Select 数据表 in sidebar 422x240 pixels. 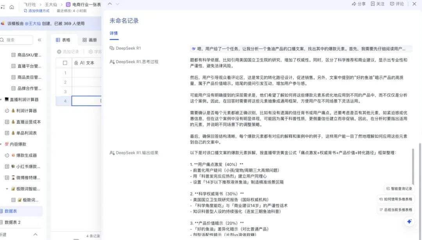pyautogui.click(x=21, y=211)
